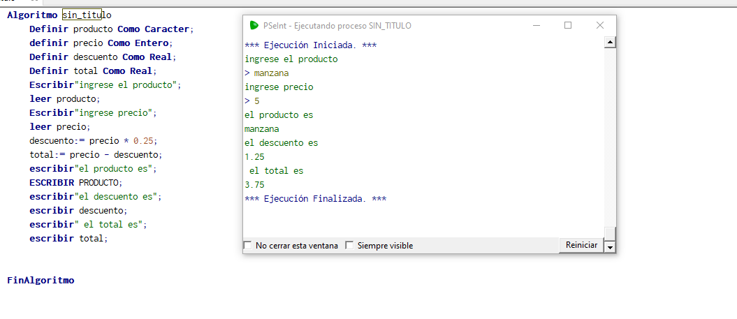Screen dimensions: 737x319
Task: Click the "FinAlgoritmo" keyword in editor
Action: click(41, 281)
